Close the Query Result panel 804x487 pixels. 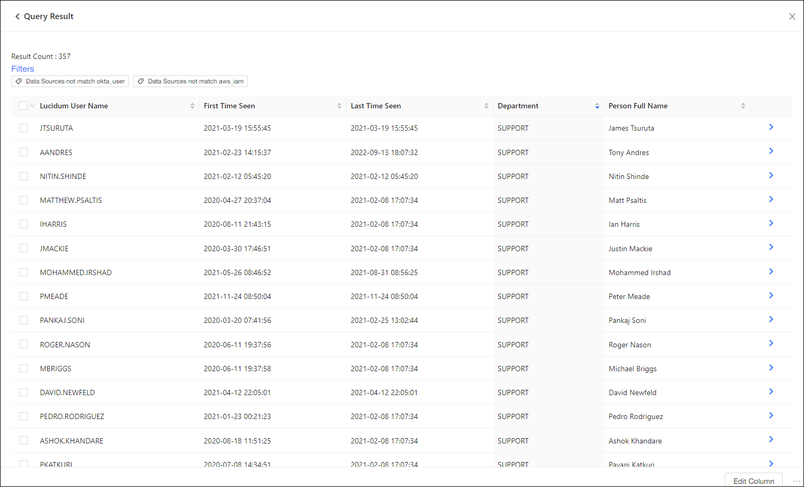point(792,16)
